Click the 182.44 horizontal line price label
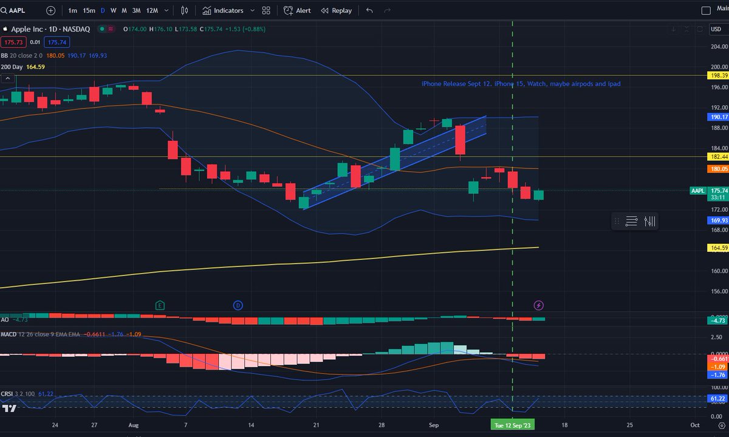 (x=717, y=157)
